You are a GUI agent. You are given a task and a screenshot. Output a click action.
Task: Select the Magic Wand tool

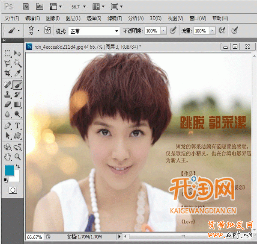18,63
